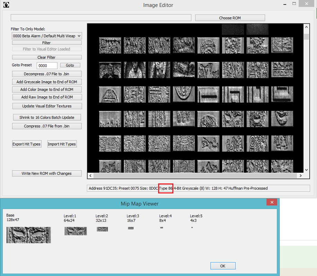Screen dimensions: 317x276
Task: Click Shrink to 16 Colors Batch Update
Action: pos(47,117)
